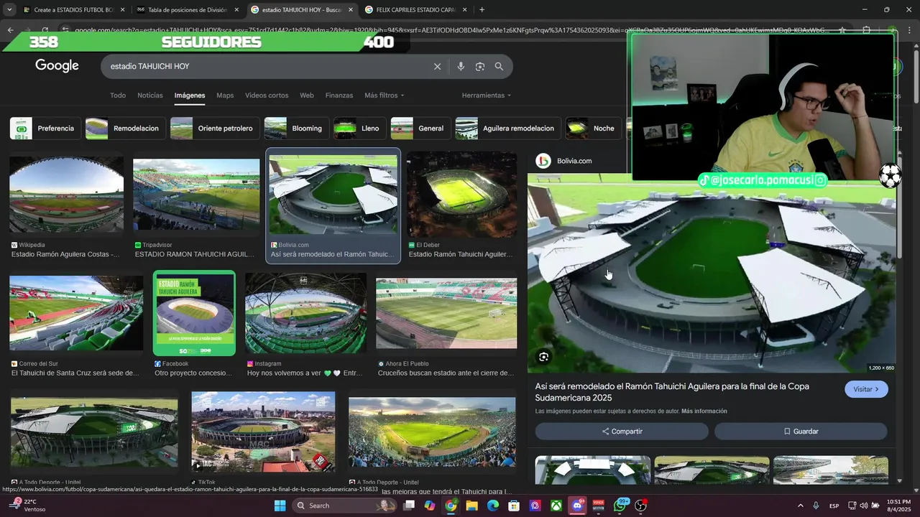This screenshot has height=517, width=920.
Task: Show hidden system tray icons chevron
Action: tap(800, 506)
